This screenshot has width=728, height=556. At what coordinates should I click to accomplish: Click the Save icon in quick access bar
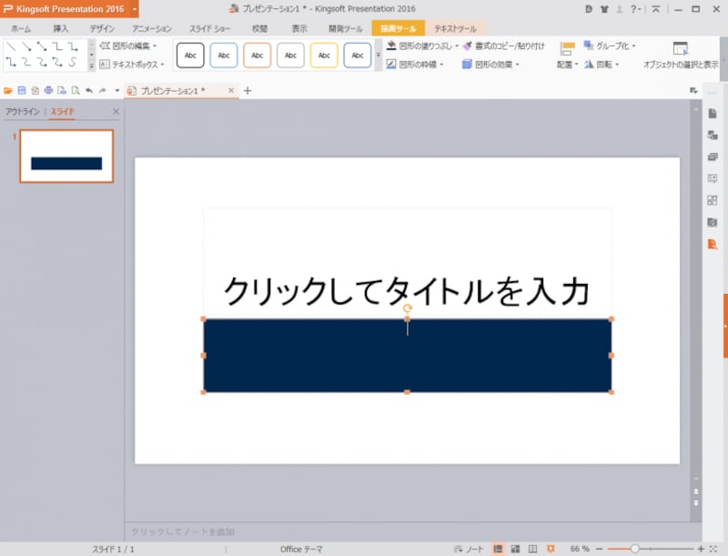point(21,92)
